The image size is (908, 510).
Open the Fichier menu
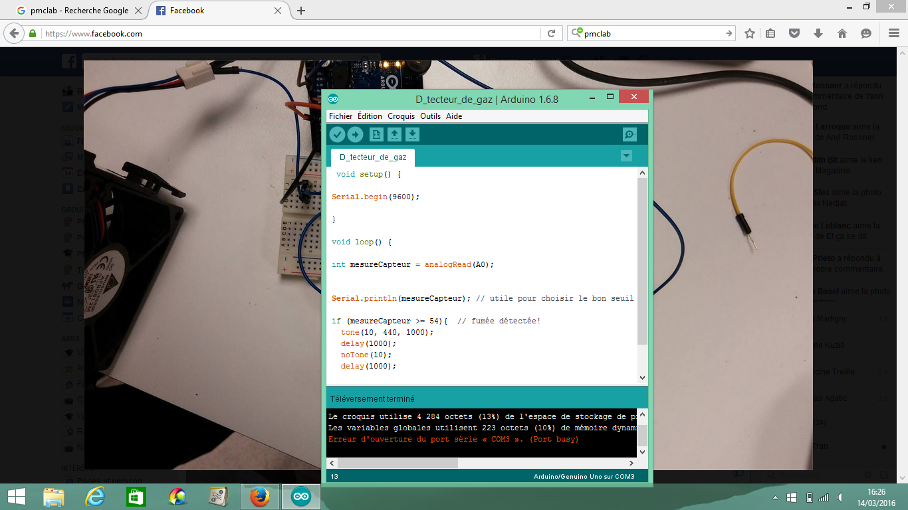340,116
